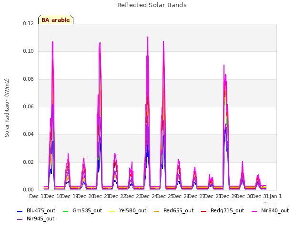This screenshot has height=228, width=305.
Task: Click the 0.08 y-axis tick label
Action: (28, 79)
